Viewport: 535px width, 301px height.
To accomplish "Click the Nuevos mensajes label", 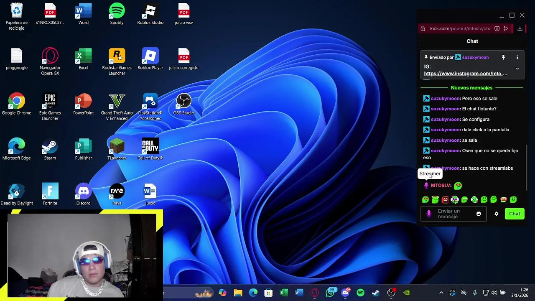I will point(471,88).
